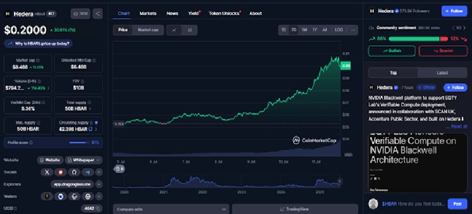Open the Markets tab
The width and height of the screenshot is (472, 214).
[x=148, y=14]
